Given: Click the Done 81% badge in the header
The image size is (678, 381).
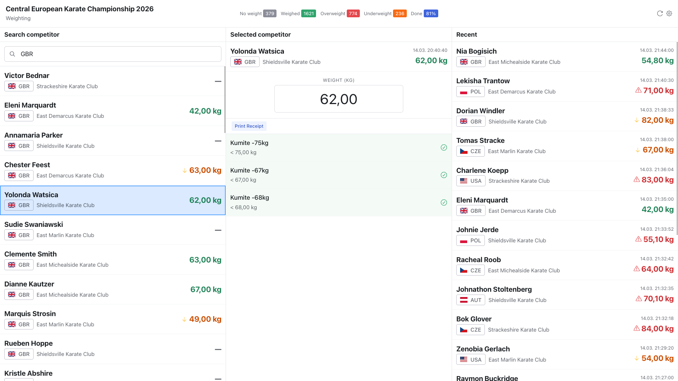Looking at the screenshot, I should (431, 13).
